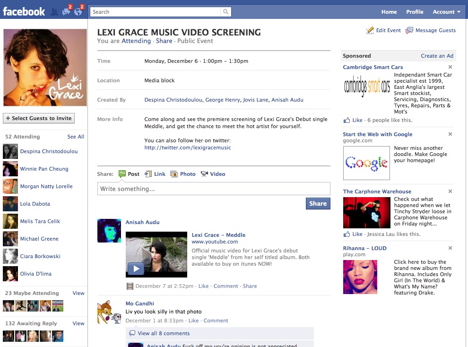Select the Post share option icon
The image size is (468, 347).
pos(122,174)
